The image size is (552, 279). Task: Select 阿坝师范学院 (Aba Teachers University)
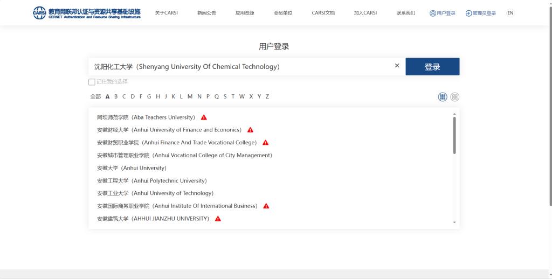146,117
